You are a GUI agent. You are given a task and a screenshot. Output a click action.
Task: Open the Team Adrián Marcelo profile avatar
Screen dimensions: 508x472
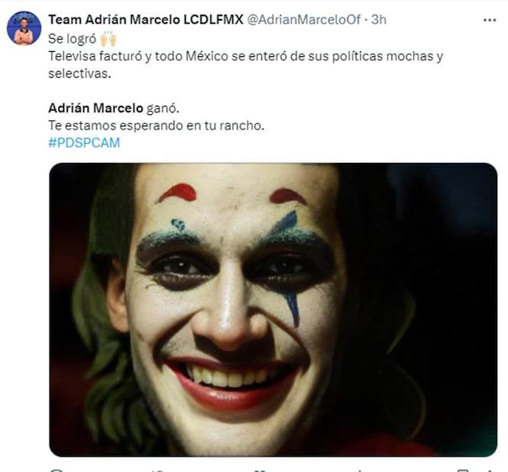click(24, 28)
